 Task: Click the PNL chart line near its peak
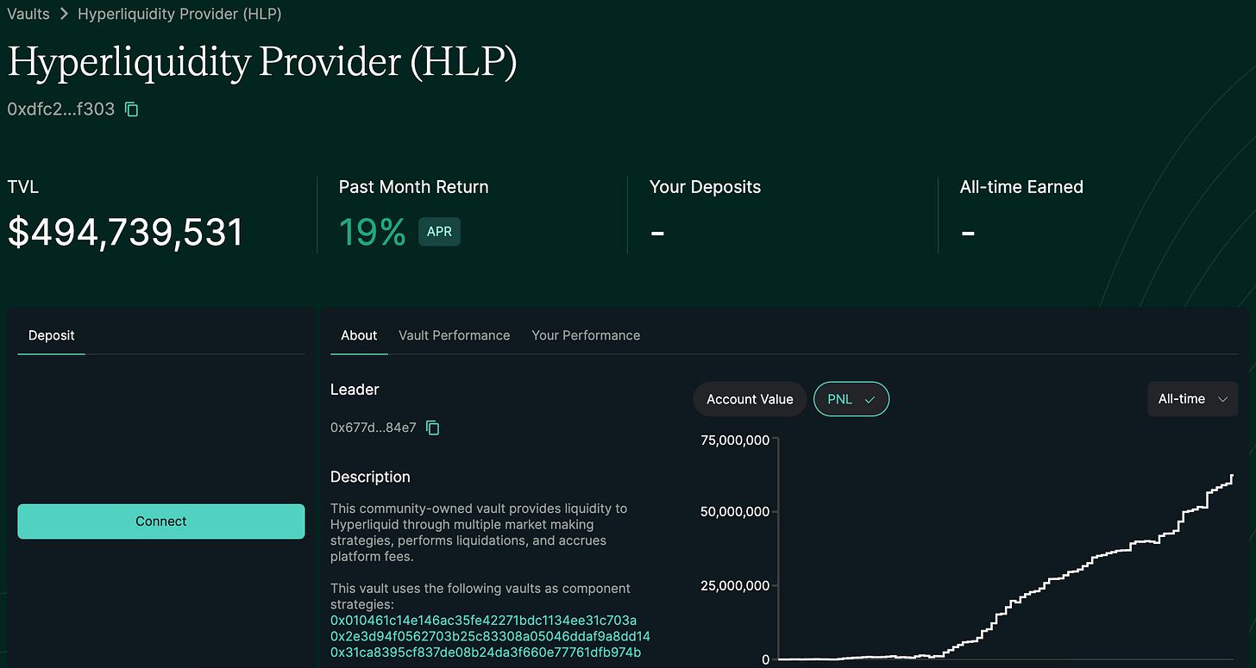pyautogui.click(x=1231, y=477)
